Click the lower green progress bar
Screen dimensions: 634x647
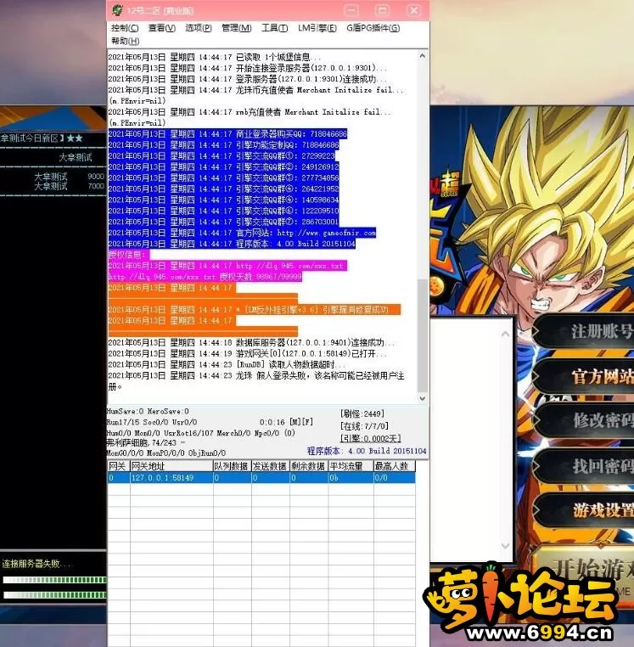point(55,595)
